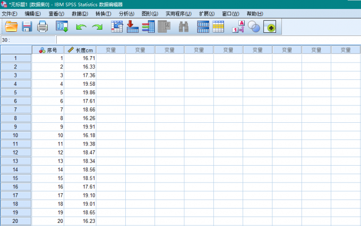The height and width of the screenshot is (226, 361).
Task: Undo the last action with the left arrow
Action: pos(80,26)
